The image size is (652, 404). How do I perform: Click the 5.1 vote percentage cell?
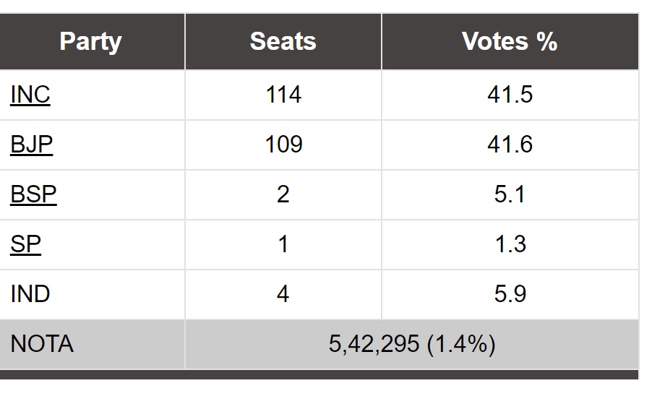click(510, 194)
